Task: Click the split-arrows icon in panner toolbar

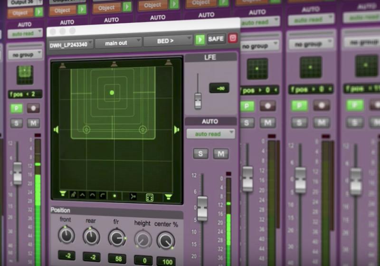Action: [x=133, y=197]
